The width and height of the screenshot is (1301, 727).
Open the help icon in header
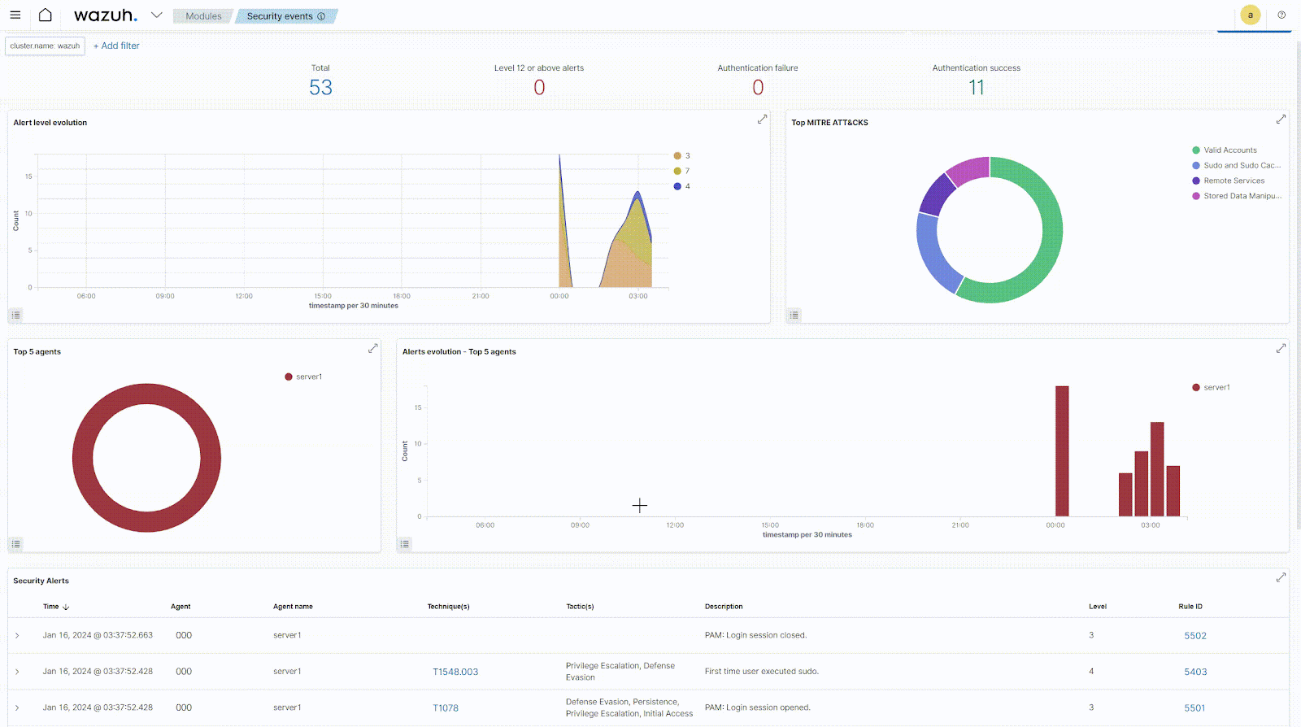(1281, 15)
